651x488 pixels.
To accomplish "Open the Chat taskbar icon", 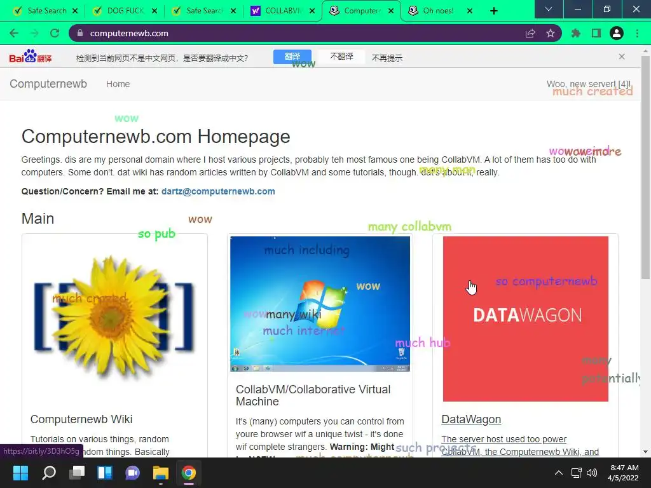I will (x=133, y=473).
